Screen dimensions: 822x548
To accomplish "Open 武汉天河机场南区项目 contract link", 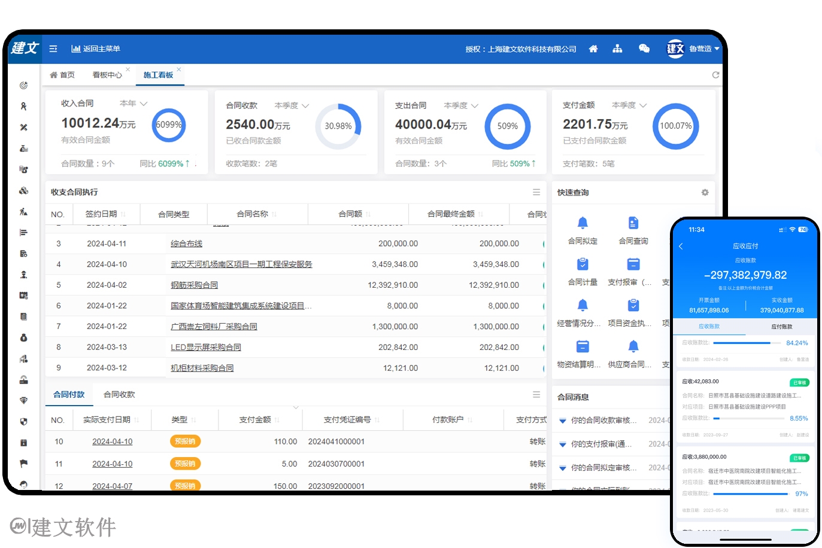I will [241, 264].
